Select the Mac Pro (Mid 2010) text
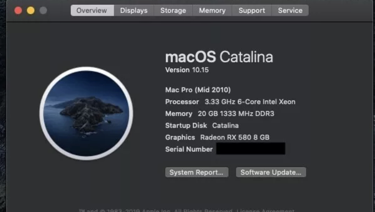 (198, 90)
